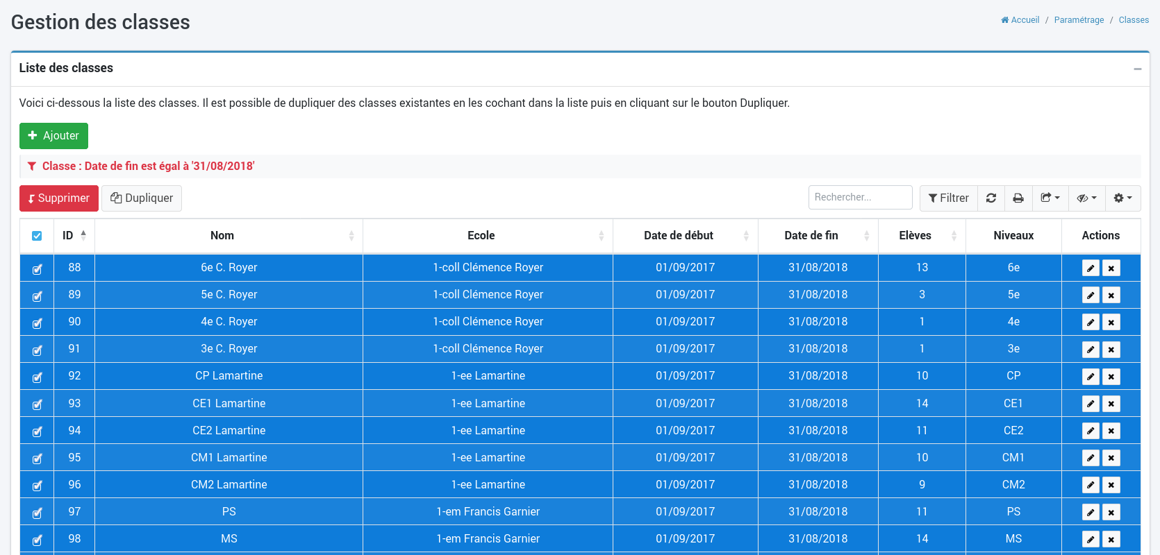Deselect the row with ID 89
Viewport: 1160px width, 555px height.
(x=38, y=296)
